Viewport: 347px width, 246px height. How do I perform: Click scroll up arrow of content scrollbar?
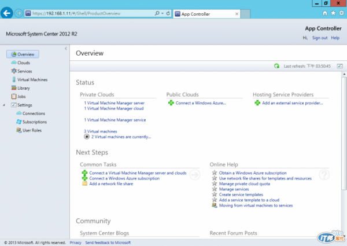(344, 74)
